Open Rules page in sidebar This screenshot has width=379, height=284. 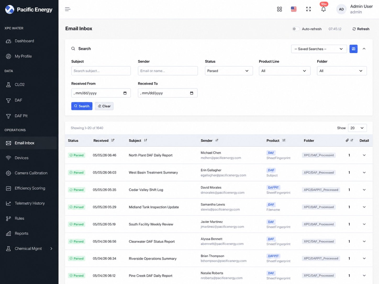coord(28,218)
